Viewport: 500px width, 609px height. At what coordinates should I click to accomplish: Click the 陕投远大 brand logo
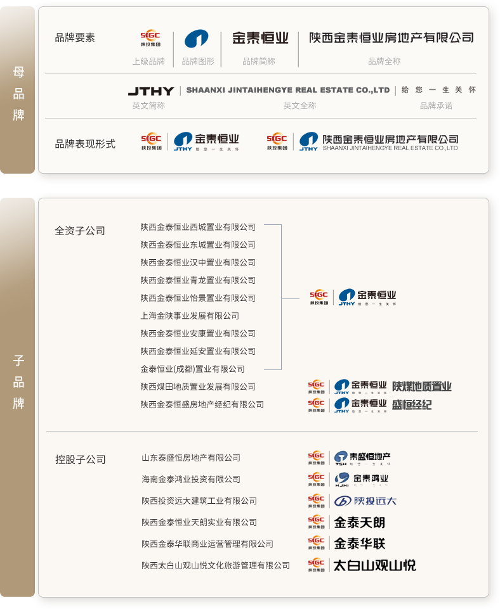click(x=365, y=501)
